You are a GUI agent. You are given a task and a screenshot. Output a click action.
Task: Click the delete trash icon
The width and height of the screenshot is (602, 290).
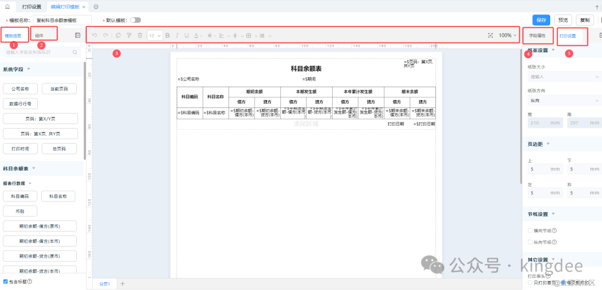pyautogui.click(x=140, y=36)
